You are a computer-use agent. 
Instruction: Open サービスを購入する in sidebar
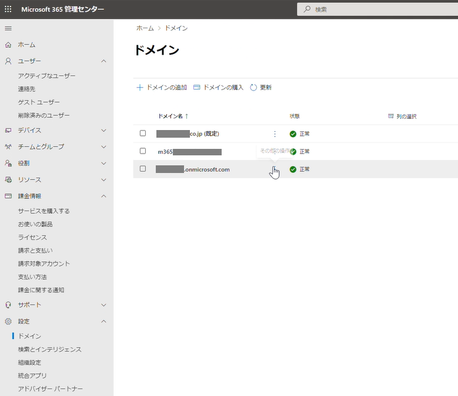tap(44, 211)
